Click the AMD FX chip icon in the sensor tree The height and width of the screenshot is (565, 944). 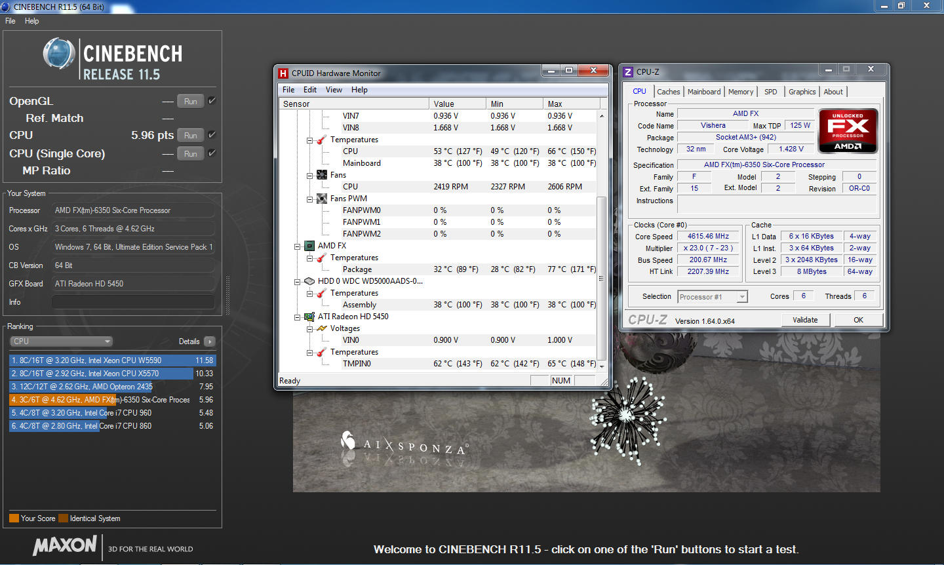point(309,246)
